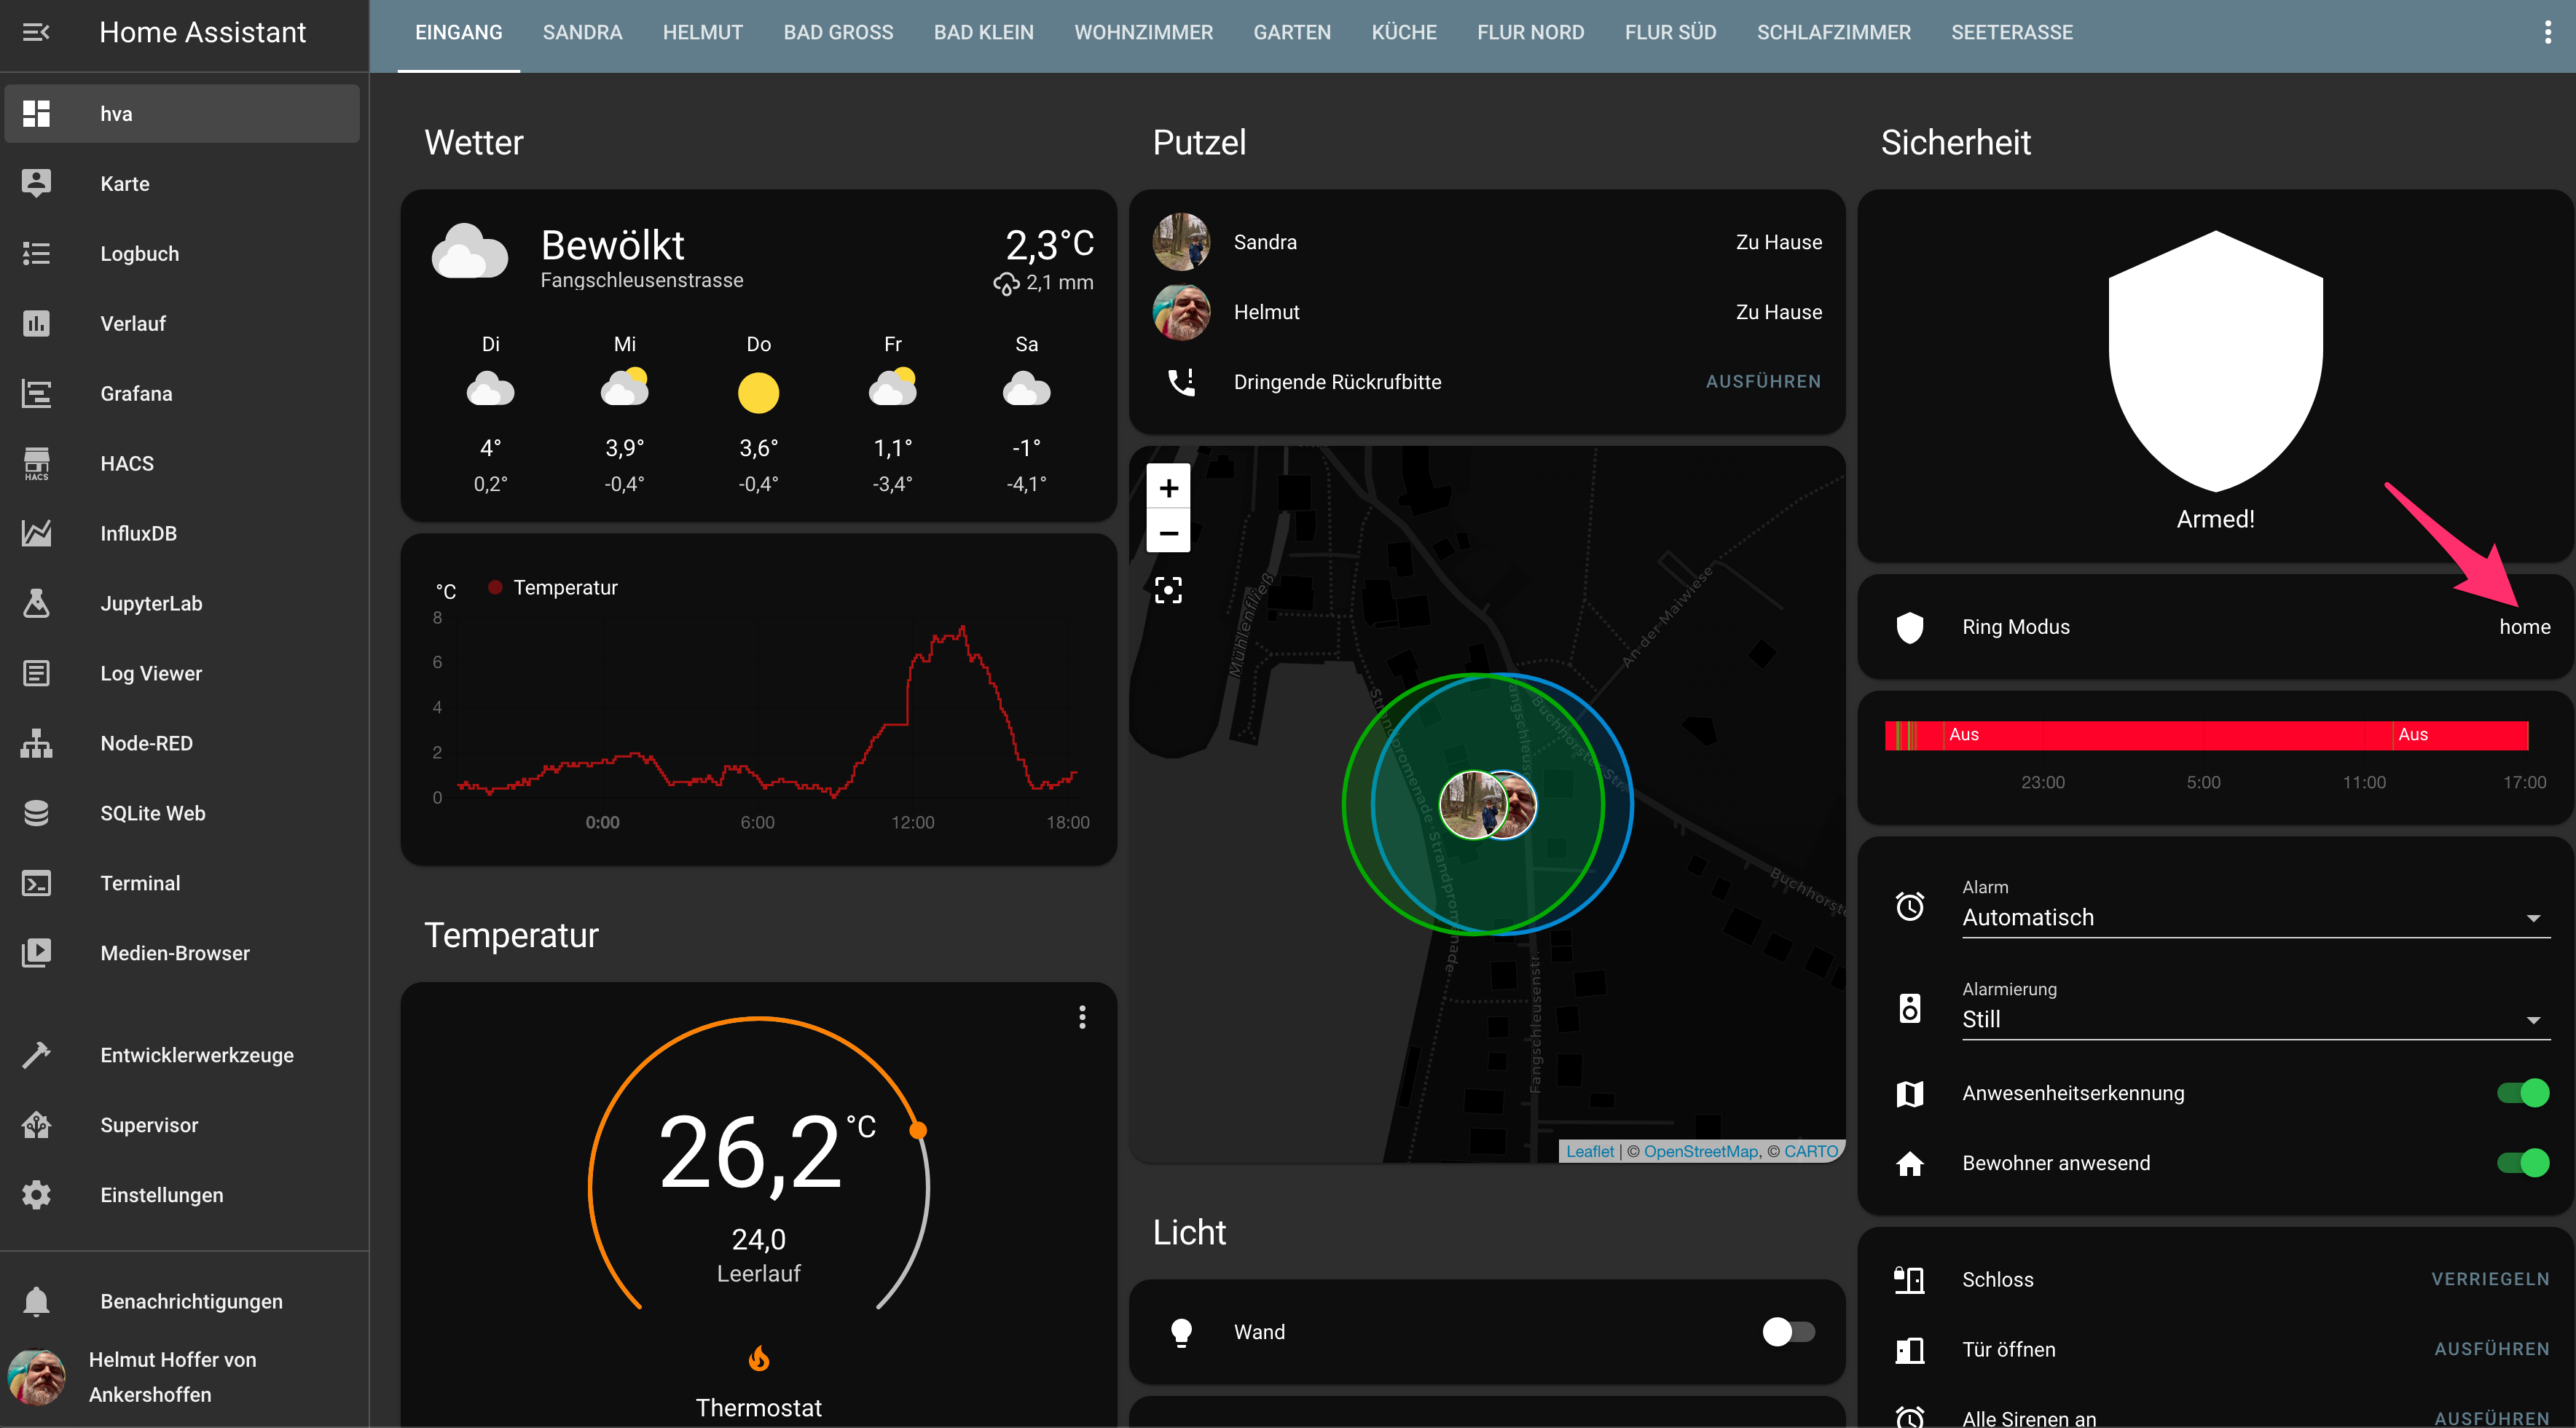Open thermostat card three-dot menu
This screenshot has width=2576, height=1428.
coord(1082,1017)
